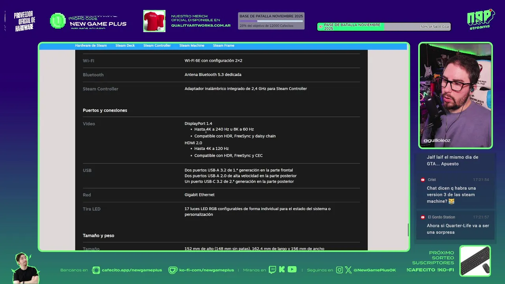Click the Cafecito cup icon
Viewport: 505px width, 284px height.
[96, 270]
